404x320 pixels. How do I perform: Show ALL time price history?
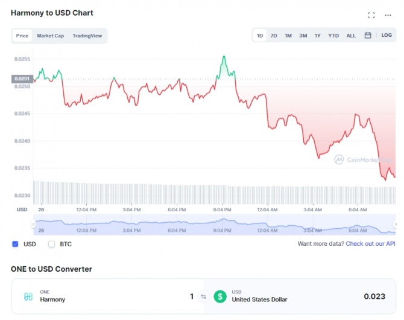[351, 36]
